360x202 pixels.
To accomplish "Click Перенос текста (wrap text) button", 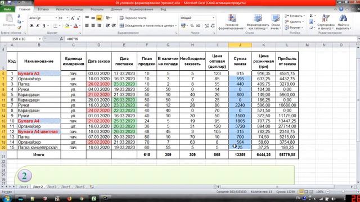I will pyautogui.click(x=133, y=18).
